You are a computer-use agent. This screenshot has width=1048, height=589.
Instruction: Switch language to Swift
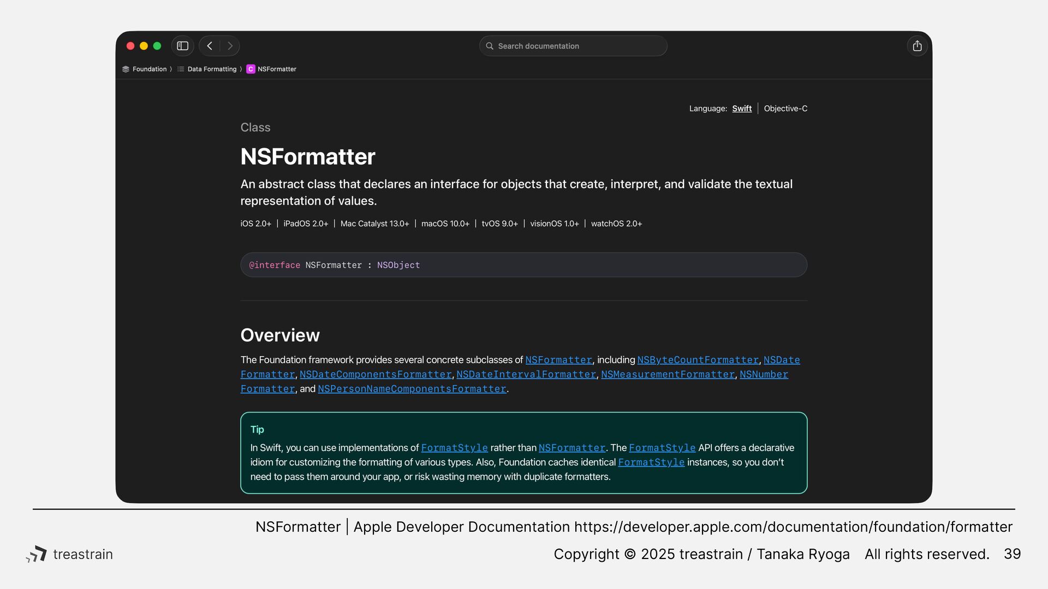tap(742, 109)
